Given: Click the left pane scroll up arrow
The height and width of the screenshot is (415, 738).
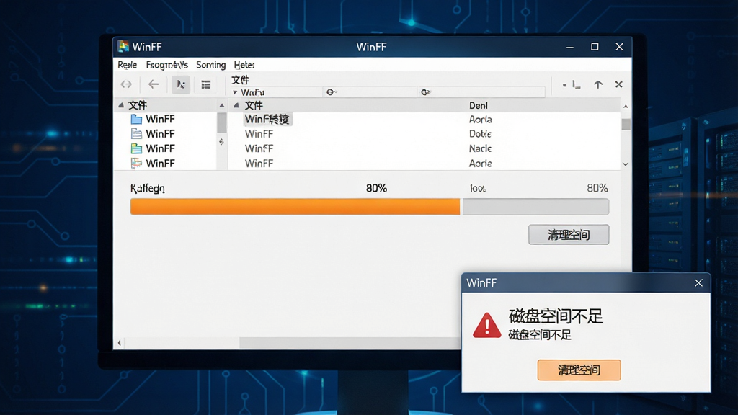Looking at the screenshot, I should pyautogui.click(x=222, y=105).
